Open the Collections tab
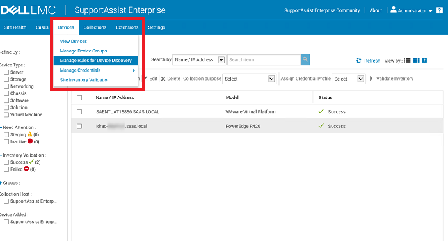Image resolution: width=448 pixels, height=241 pixels. 95,27
